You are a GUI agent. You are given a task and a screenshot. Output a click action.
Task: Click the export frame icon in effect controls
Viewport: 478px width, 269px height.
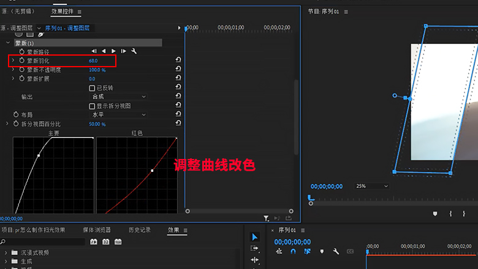coord(289,218)
